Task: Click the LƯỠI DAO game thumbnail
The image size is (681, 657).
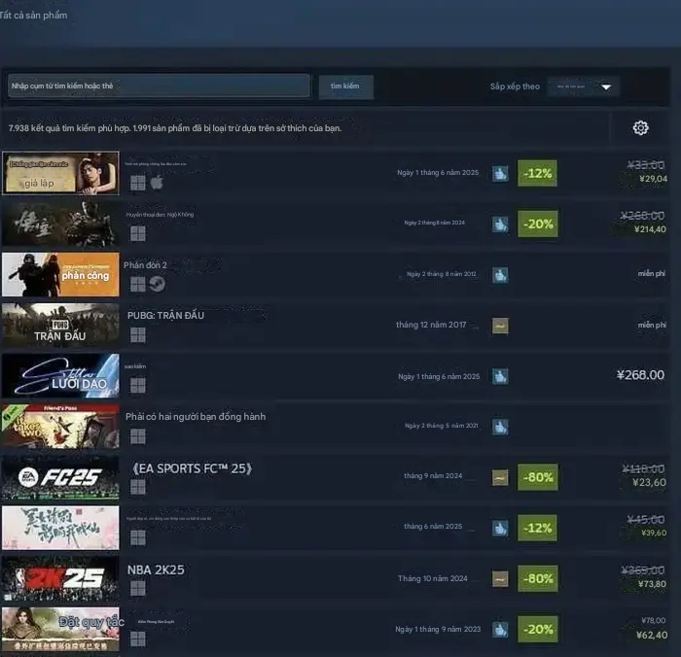Action: (60, 376)
